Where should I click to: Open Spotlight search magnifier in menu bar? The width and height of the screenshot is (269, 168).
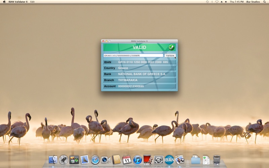pos(265,2)
